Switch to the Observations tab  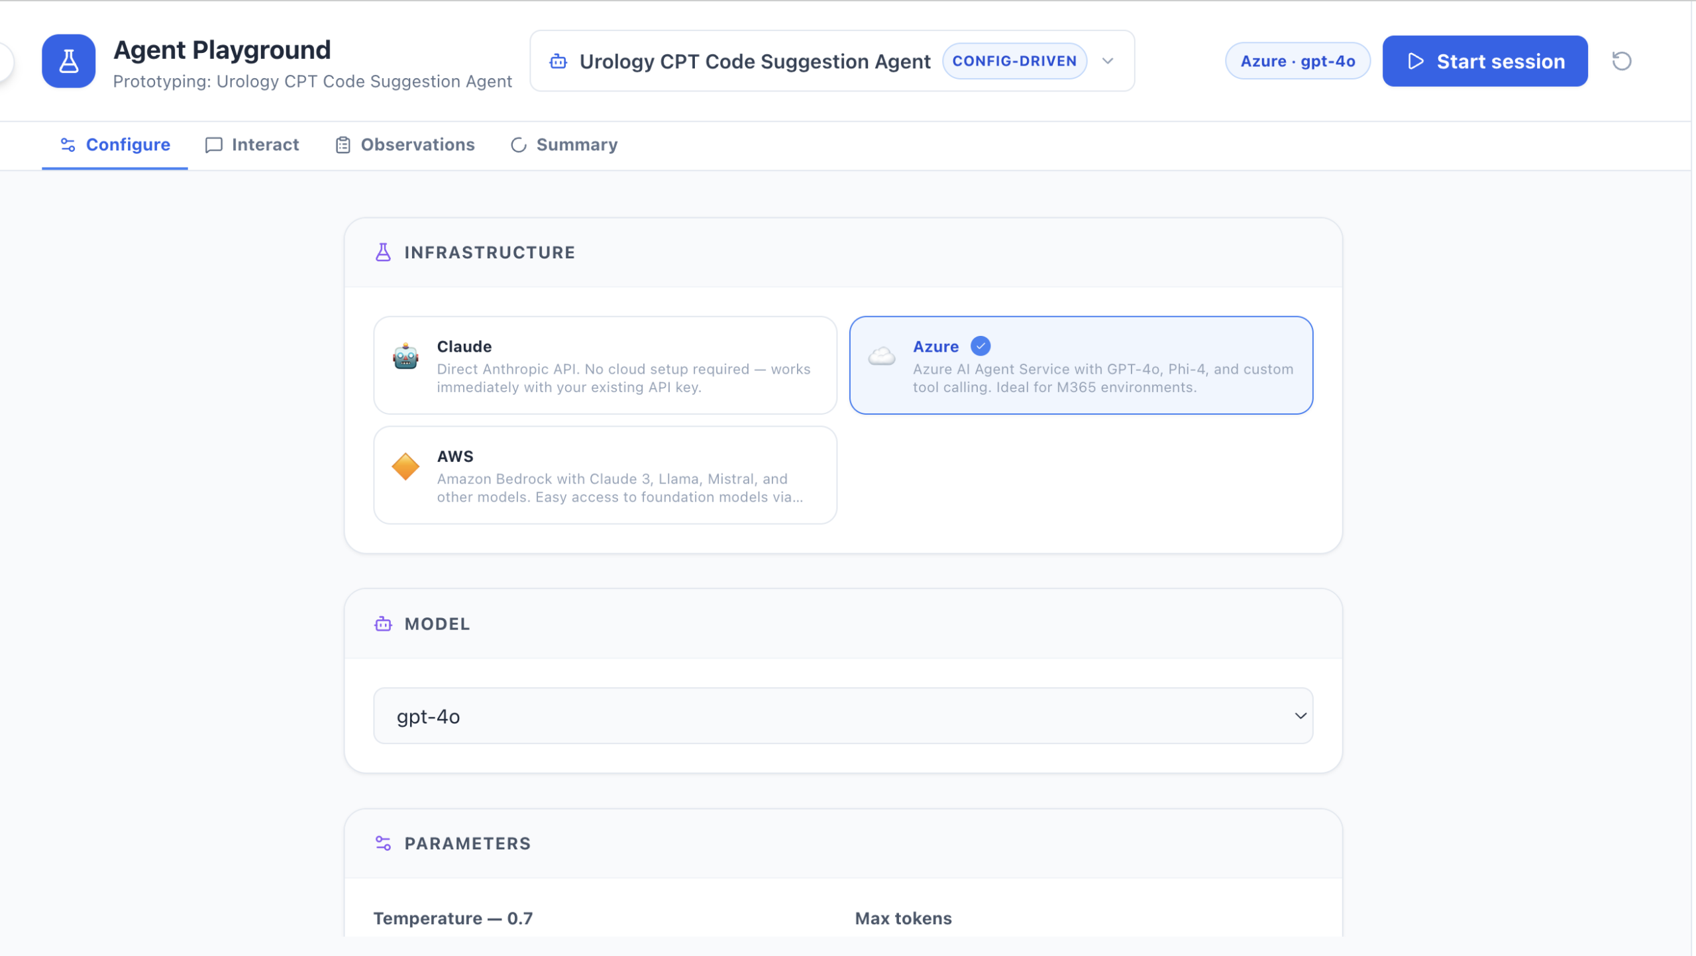[405, 144]
